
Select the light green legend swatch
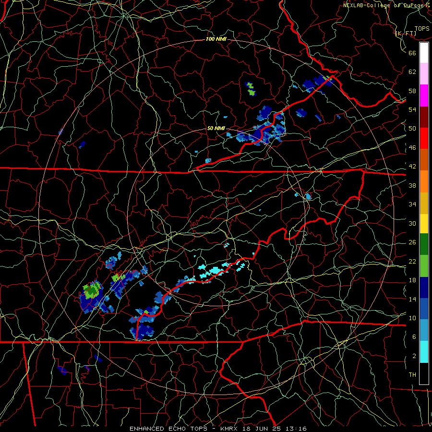coord(424,266)
